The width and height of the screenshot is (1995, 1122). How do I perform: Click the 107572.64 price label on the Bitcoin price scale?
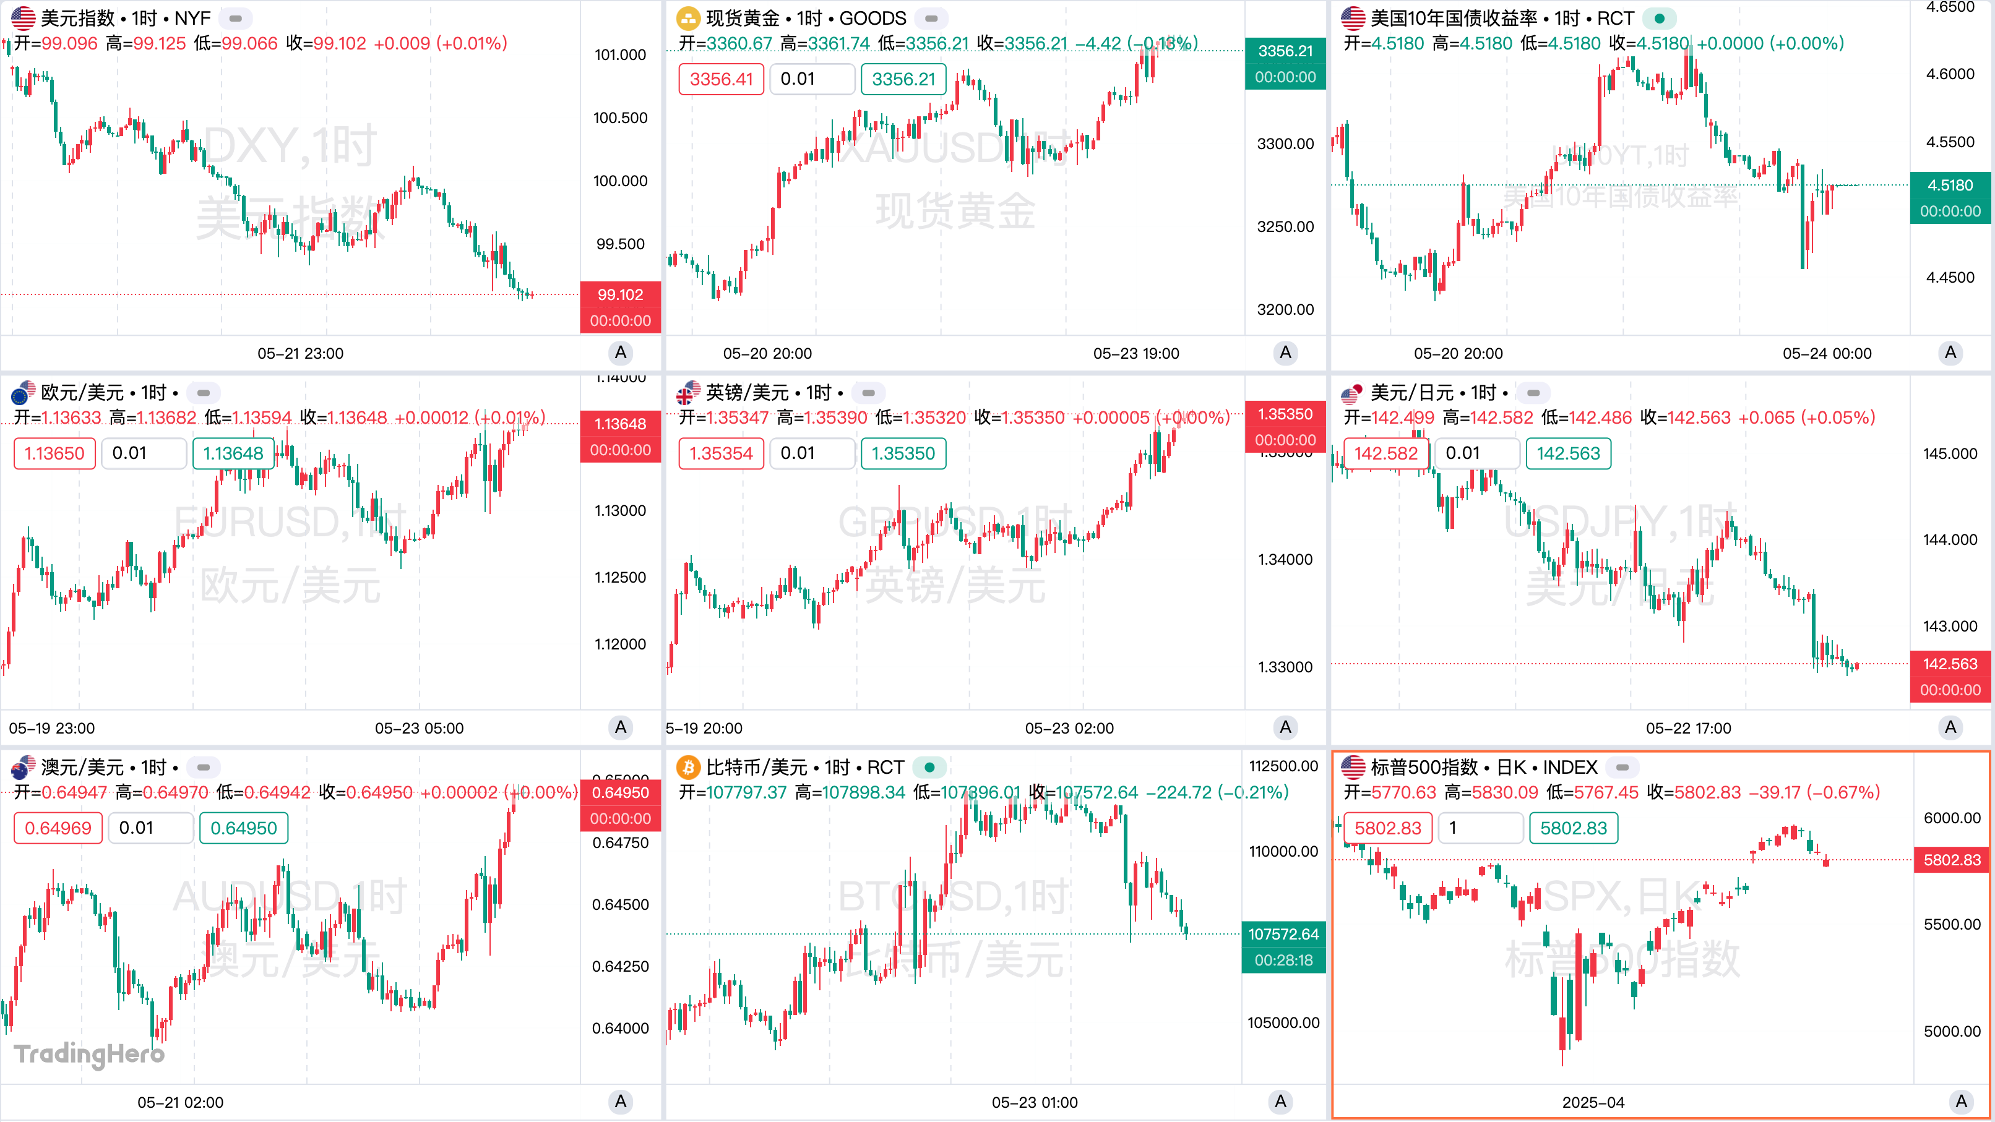(1283, 935)
